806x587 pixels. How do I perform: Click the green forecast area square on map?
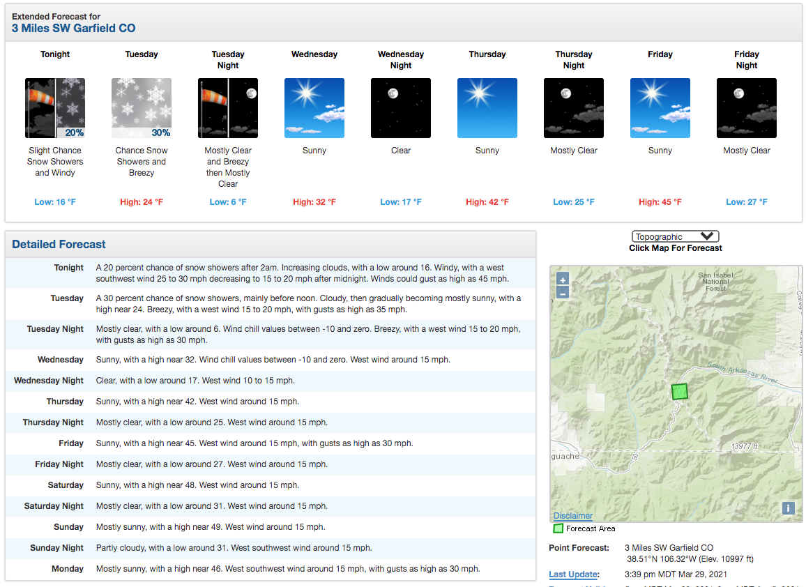pos(680,391)
